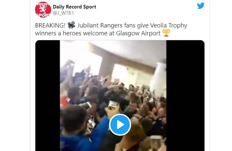
Task: Click the trophy emoji after Glasgow Airport
Action: coord(166,33)
